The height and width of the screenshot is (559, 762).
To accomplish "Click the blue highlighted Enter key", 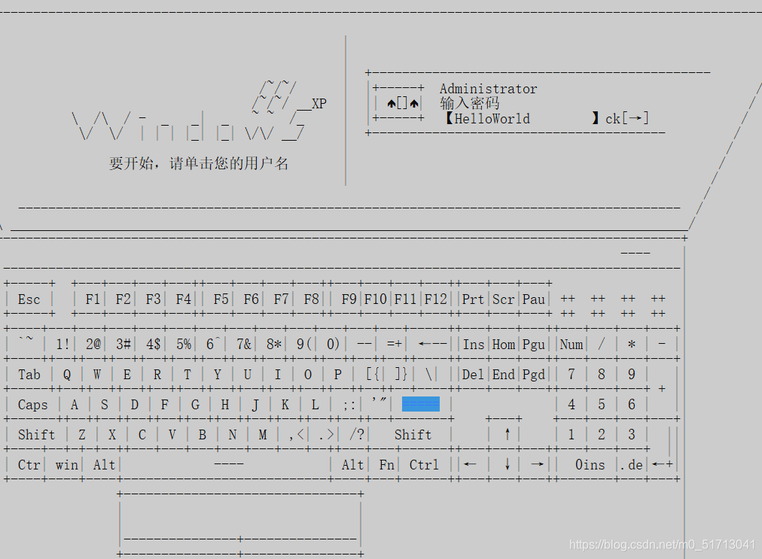I will point(421,404).
